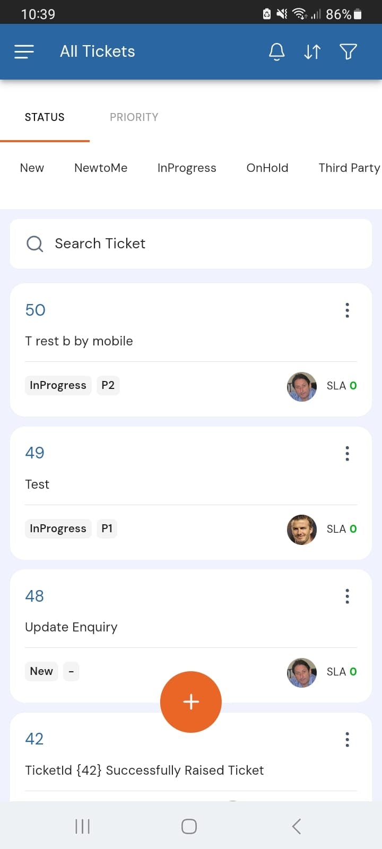The height and width of the screenshot is (849, 382).
Task: Show InProgress status tickets
Action: tap(187, 168)
